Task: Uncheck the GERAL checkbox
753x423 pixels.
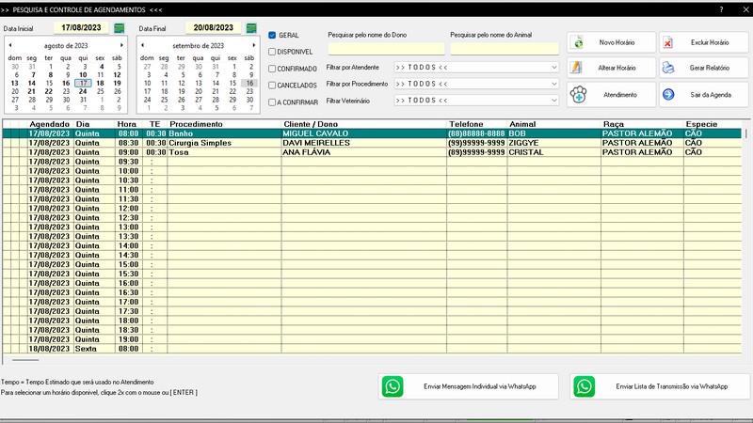Action: coord(273,35)
